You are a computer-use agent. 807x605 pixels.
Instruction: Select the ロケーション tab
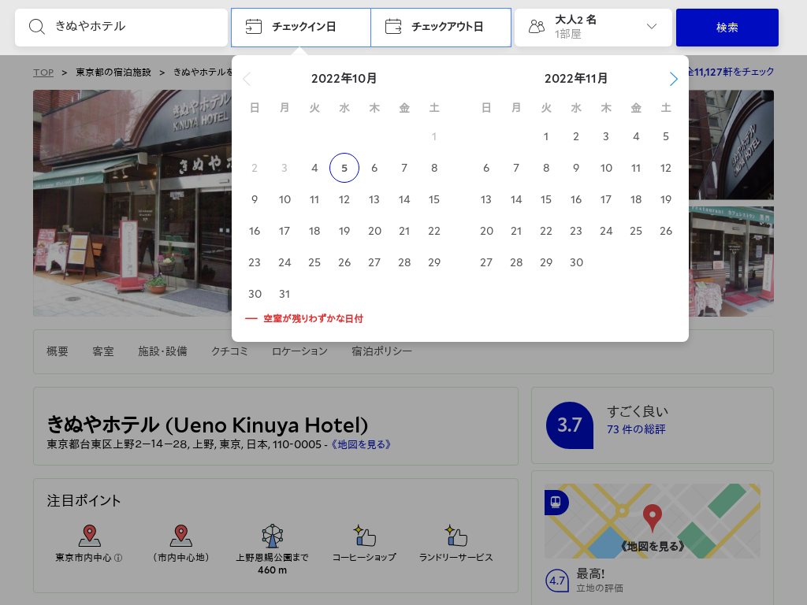pos(299,351)
